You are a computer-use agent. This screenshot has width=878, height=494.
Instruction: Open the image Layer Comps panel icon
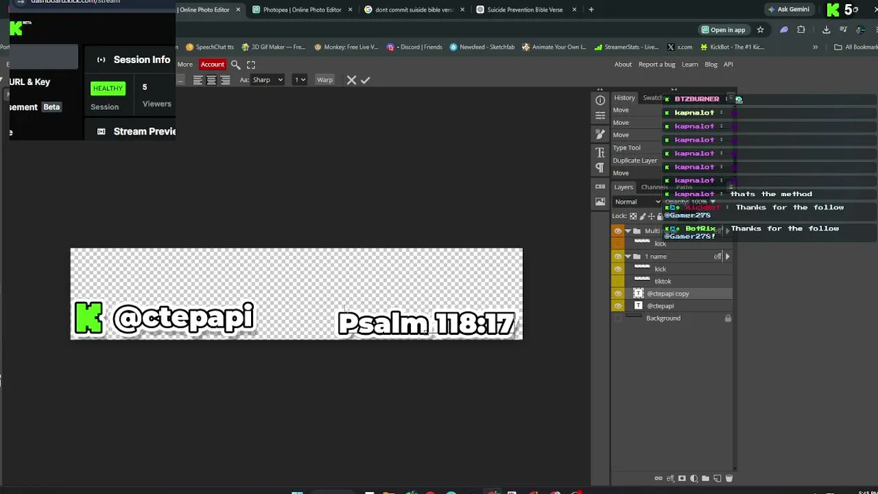pos(600,202)
